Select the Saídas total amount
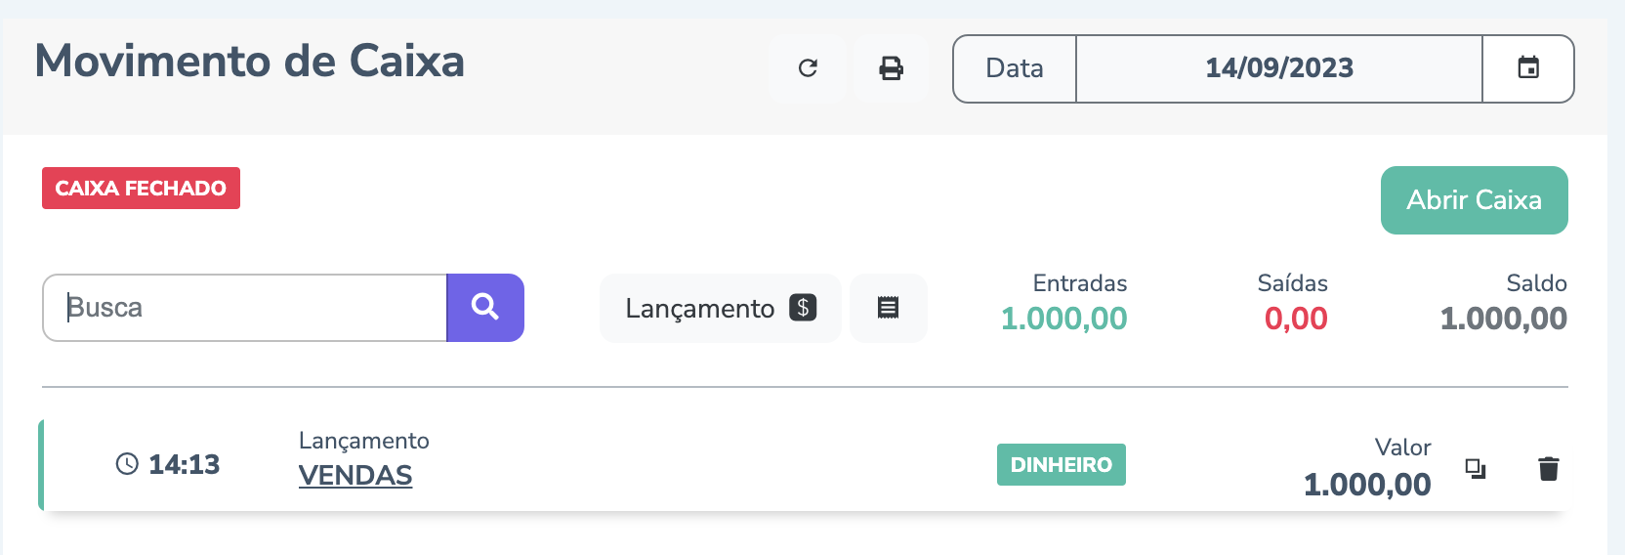Screen dimensions: 1625x555 1295,320
